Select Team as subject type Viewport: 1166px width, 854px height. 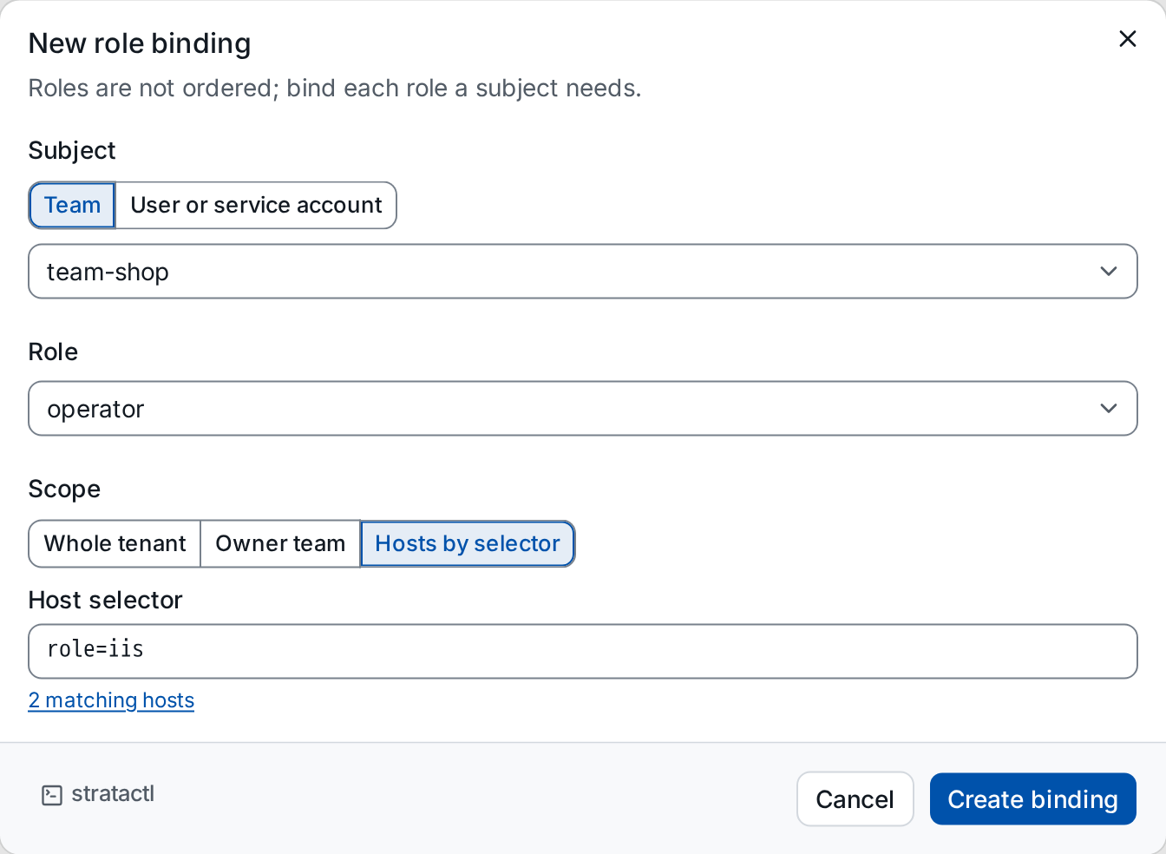click(72, 205)
